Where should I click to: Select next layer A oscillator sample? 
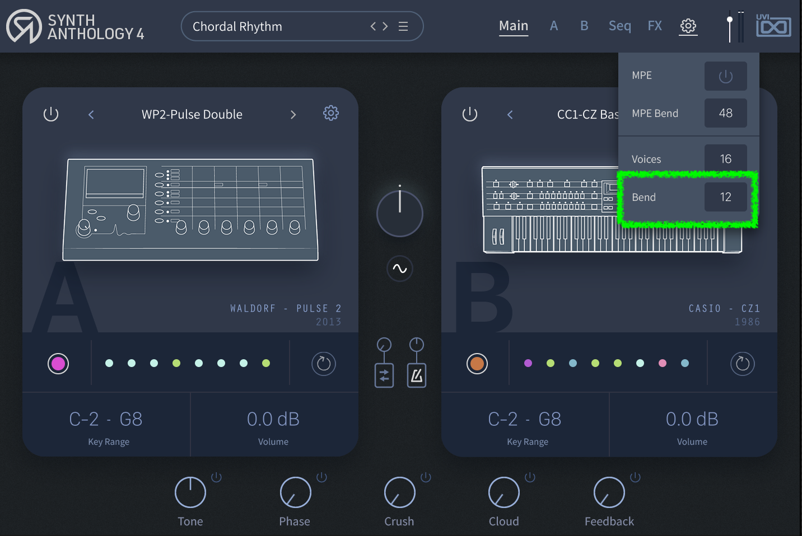click(293, 115)
